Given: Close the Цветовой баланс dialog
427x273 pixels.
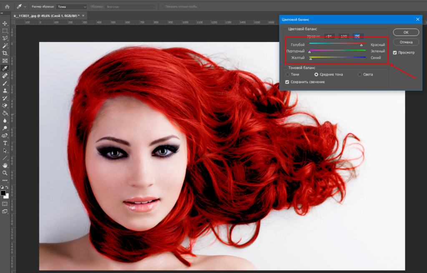Looking at the screenshot, I should point(418,19).
